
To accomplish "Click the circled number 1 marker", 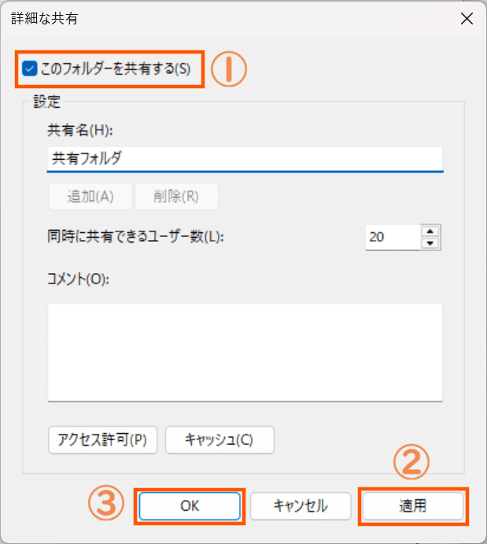I will 229,69.
